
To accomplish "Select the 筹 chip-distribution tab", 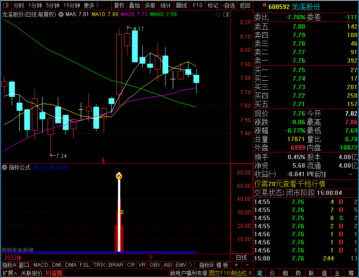I will 351,273.
